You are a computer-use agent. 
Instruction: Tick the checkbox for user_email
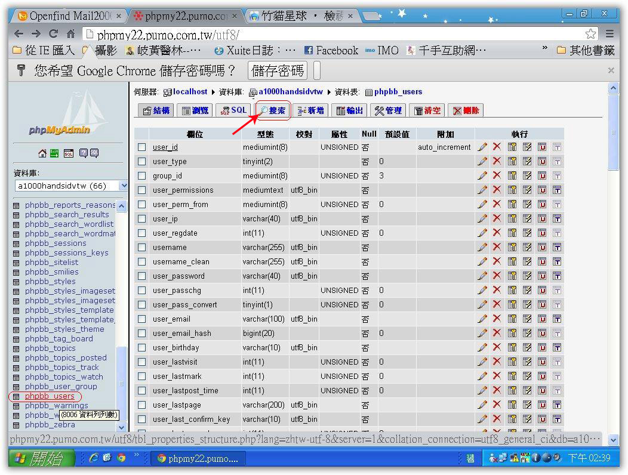(142, 319)
